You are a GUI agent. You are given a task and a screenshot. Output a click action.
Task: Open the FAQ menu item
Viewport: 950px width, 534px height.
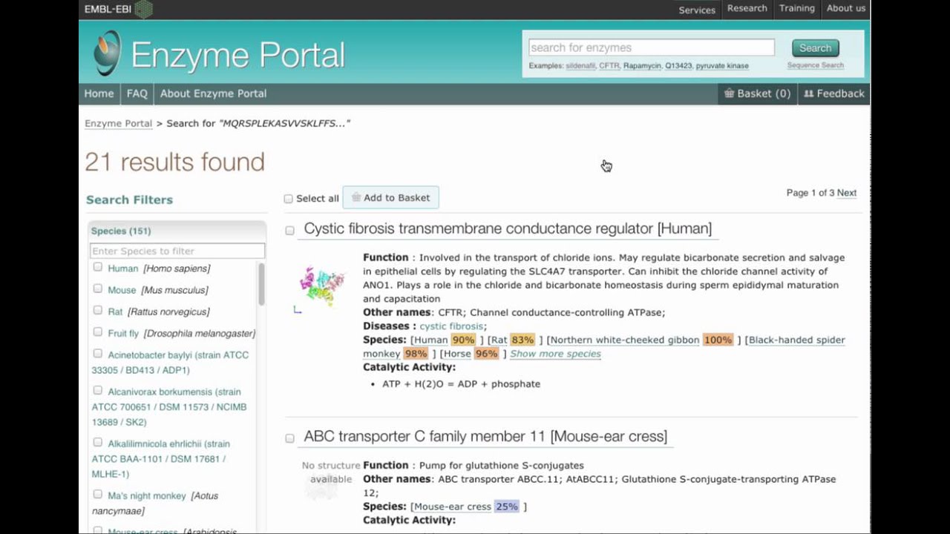pos(137,93)
